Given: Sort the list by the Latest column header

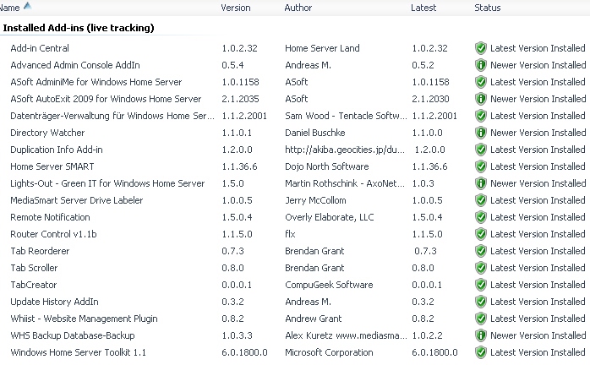Looking at the screenshot, I should [423, 8].
